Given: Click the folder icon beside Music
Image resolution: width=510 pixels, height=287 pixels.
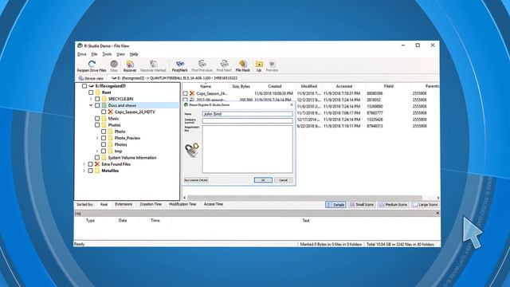Looking at the screenshot, I should click(104, 119).
